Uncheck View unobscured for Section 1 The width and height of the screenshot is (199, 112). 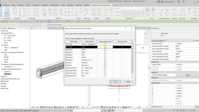pyautogui.click(x=105, y=63)
